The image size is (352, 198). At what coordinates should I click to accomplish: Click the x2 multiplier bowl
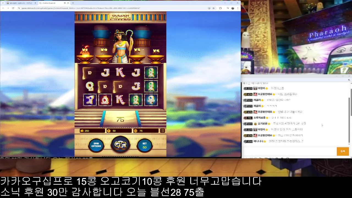104,56
